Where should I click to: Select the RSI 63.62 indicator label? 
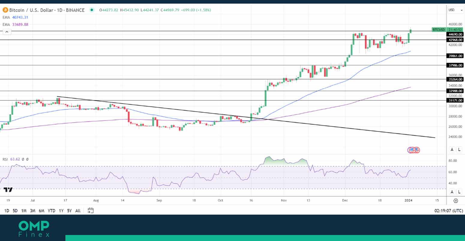11,159
